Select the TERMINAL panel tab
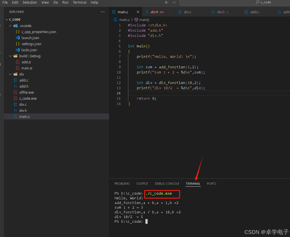Screen dimensions: 290x237 (193, 184)
